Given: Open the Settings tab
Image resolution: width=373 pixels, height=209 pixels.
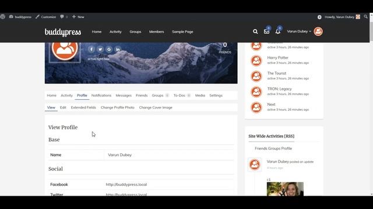Looking at the screenshot, I should (x=216, y=95).
